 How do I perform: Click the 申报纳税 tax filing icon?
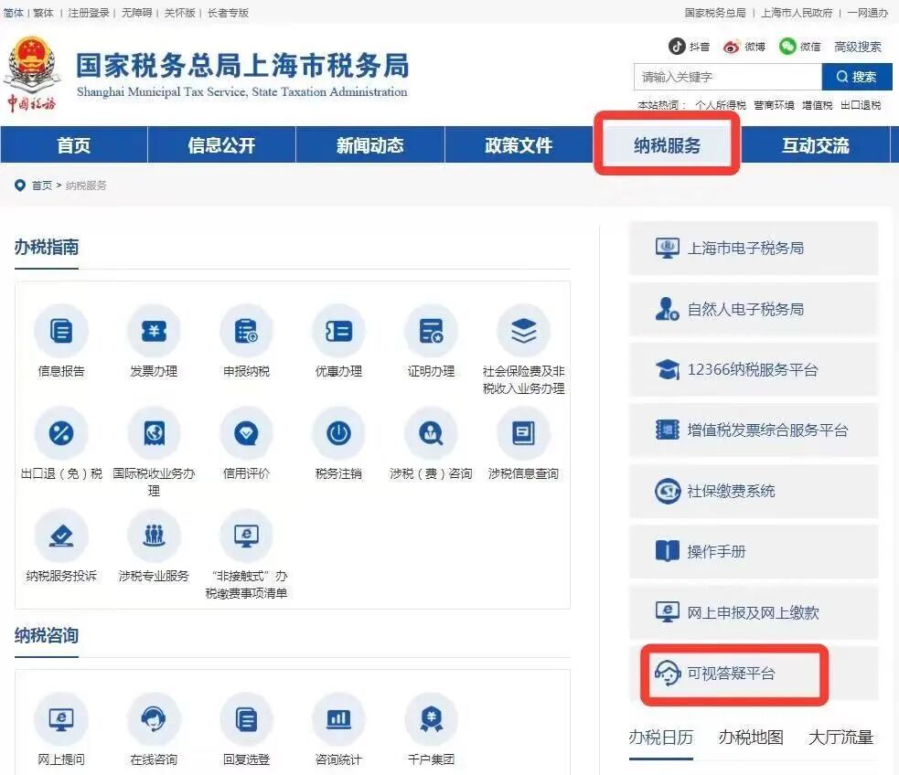click(246, 332)
